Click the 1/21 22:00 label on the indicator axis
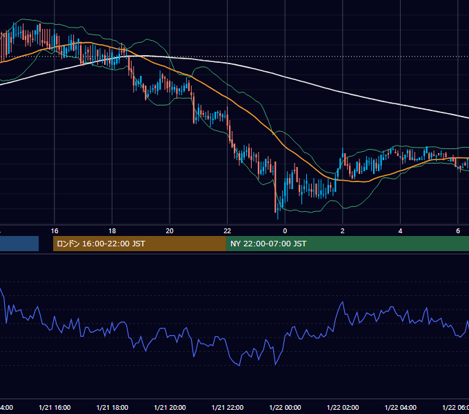This screenshot has width=469, height=414. coord(228,407)
